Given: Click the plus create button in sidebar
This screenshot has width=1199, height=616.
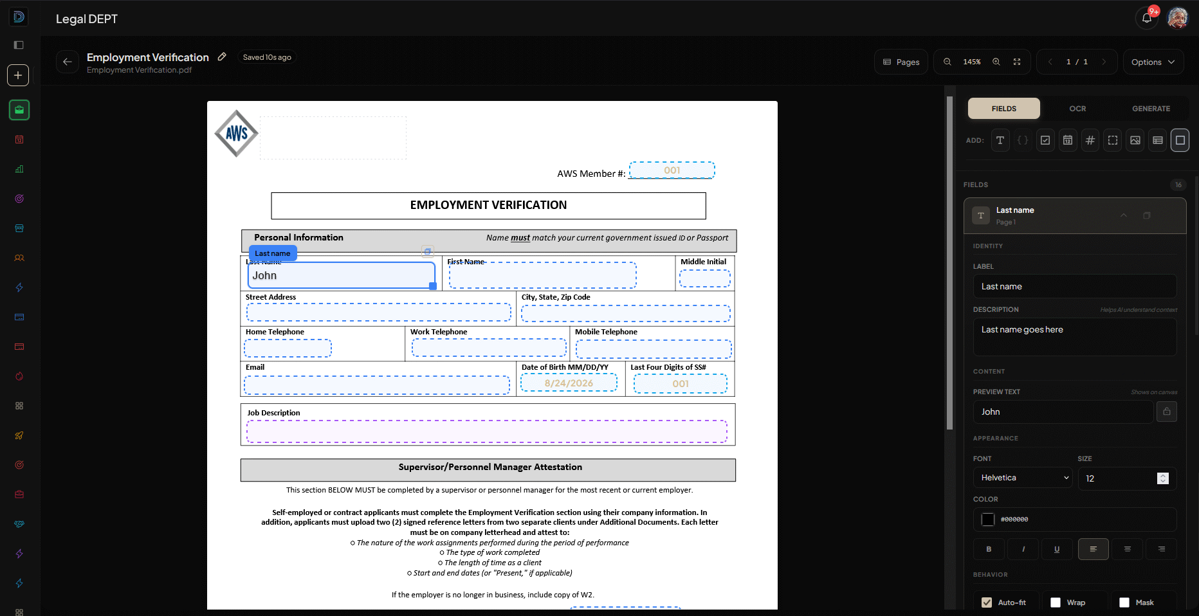Looking at the screenshot, I should point(18,75).
